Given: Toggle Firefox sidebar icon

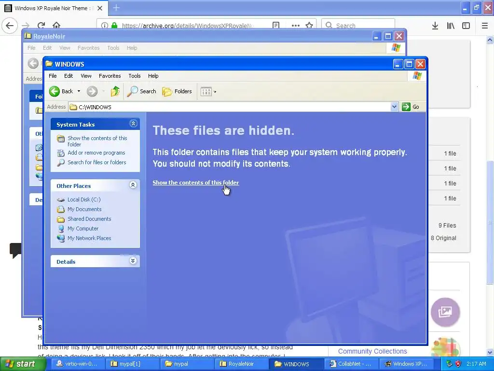Looking at the screenshot, I should click(x=466, y=26).
